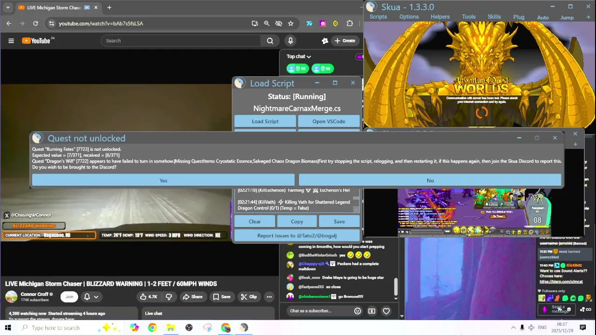This screenshot has width=596, height=335.
Task: Open Copilot from taskbar
Action: pos(134,328)
